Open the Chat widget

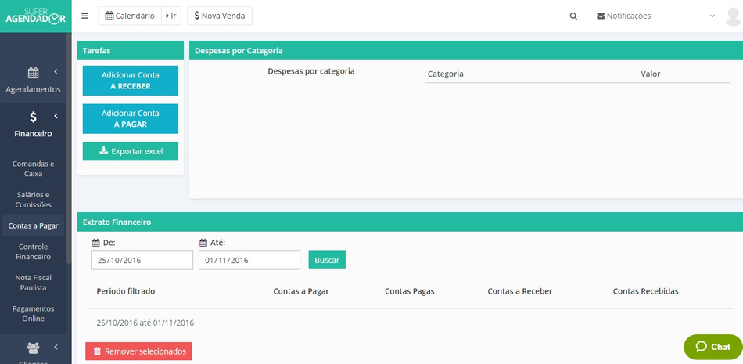point(712,347)
